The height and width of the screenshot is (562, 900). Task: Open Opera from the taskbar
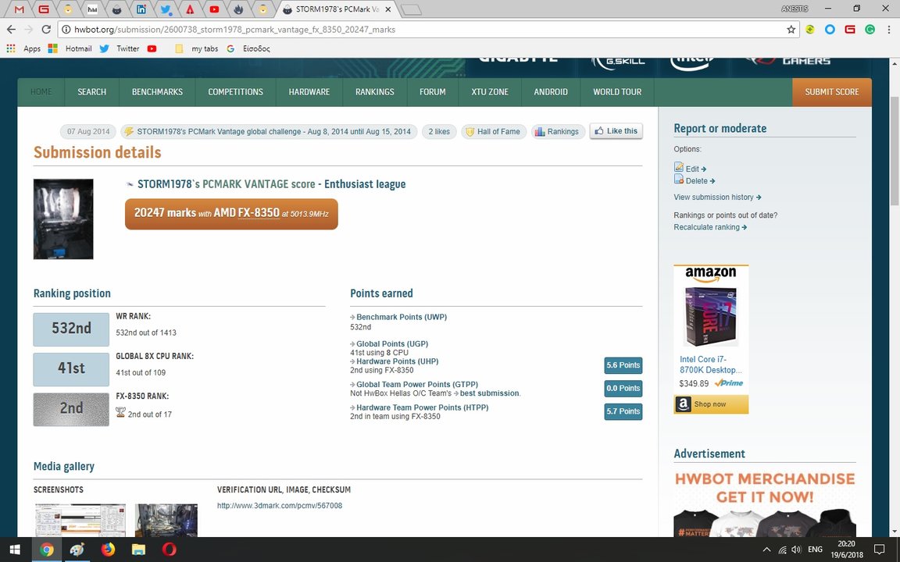(169, 550)
